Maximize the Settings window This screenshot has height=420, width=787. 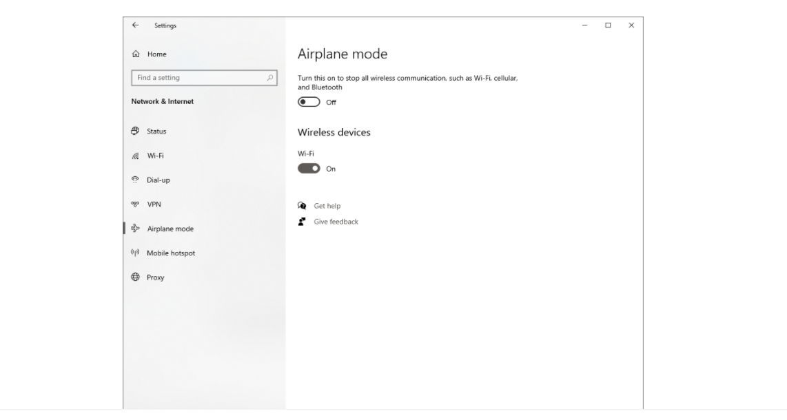tap(608, 25)
